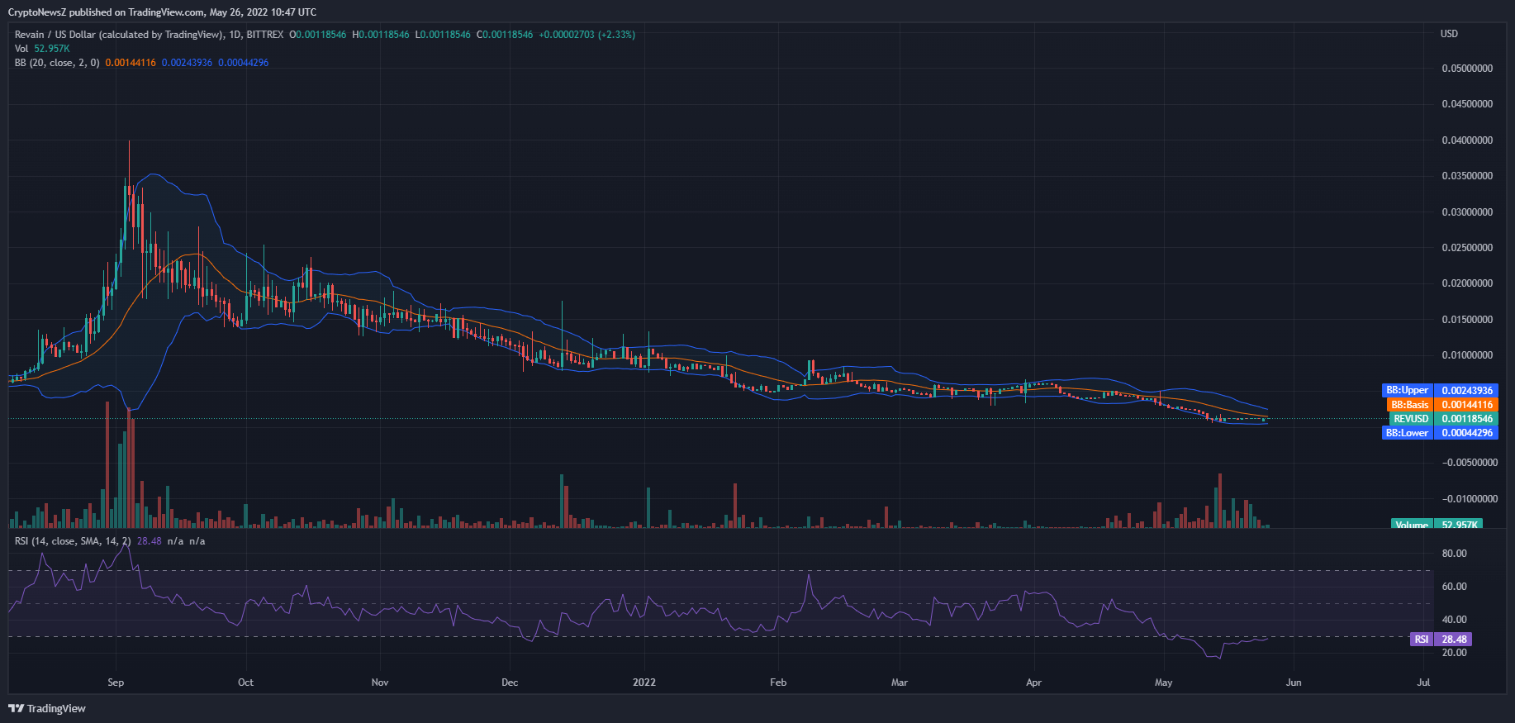The image size is (1515, 723).
Task: Click the BB:Upper price label
Action: (x=1440, y=390)
